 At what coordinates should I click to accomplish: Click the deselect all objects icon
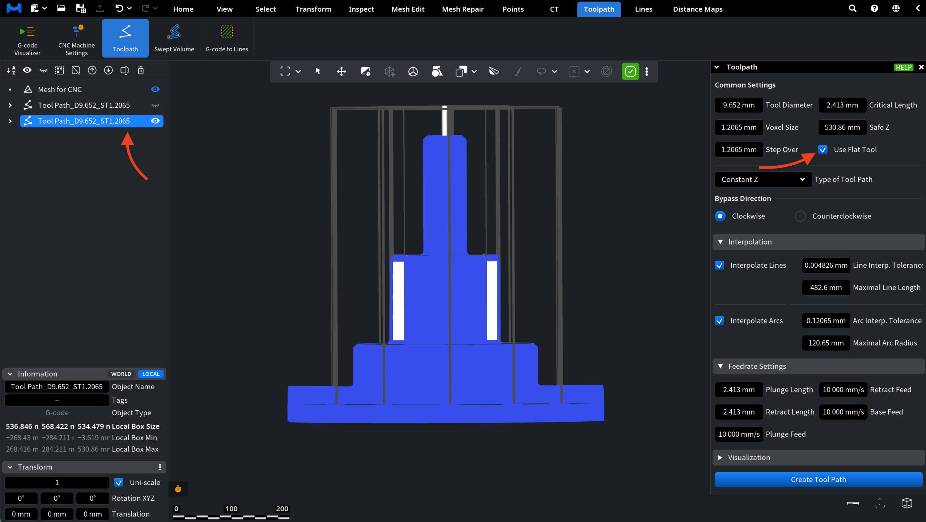coord(76,70)
